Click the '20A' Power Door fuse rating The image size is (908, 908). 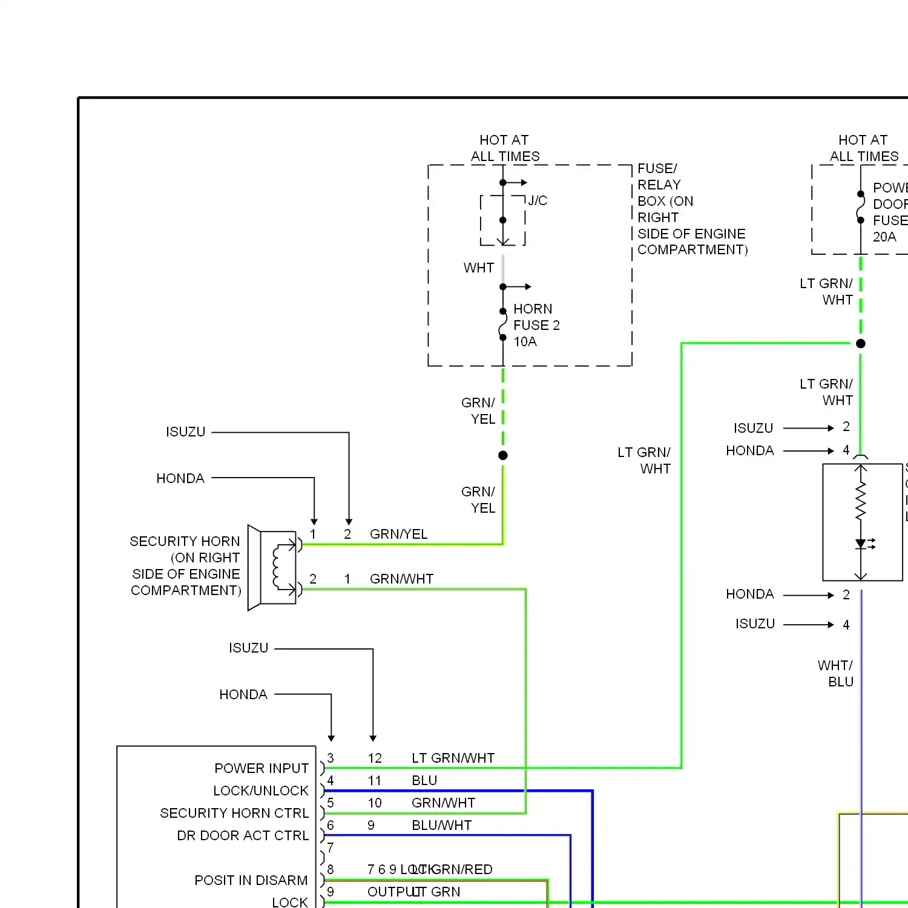click(x=884, y=237)
